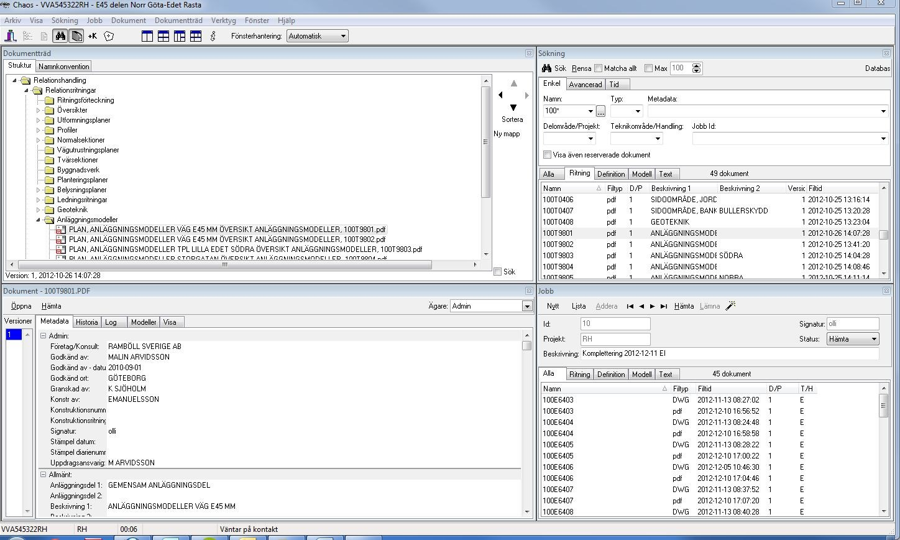Screen dimensions: 900x540
Task: Open the Teknikområde/Handling dropdown
Action: pyautogui.click(x=658, y=139)
